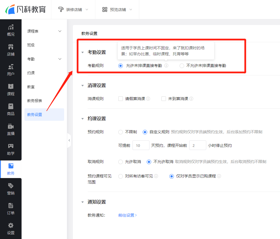Select 对所有访客可见 radio option

pyautogui.click(x=121, y=176)
